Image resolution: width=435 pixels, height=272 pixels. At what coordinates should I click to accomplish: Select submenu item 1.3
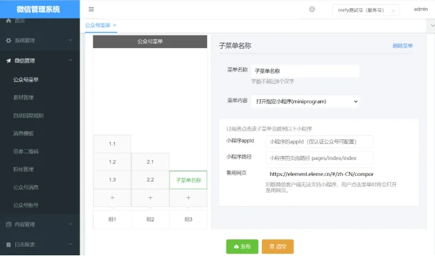112,180
